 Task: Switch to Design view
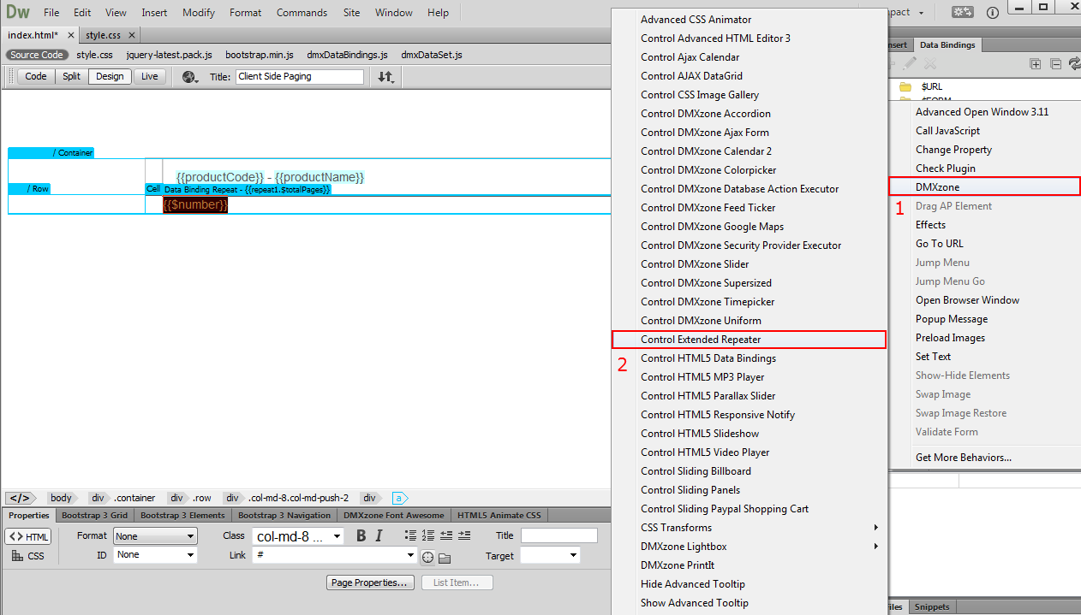110,76
